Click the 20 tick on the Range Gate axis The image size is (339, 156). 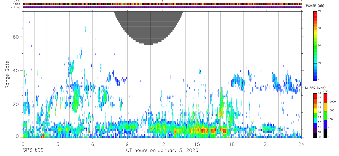(x=15, y=104)
